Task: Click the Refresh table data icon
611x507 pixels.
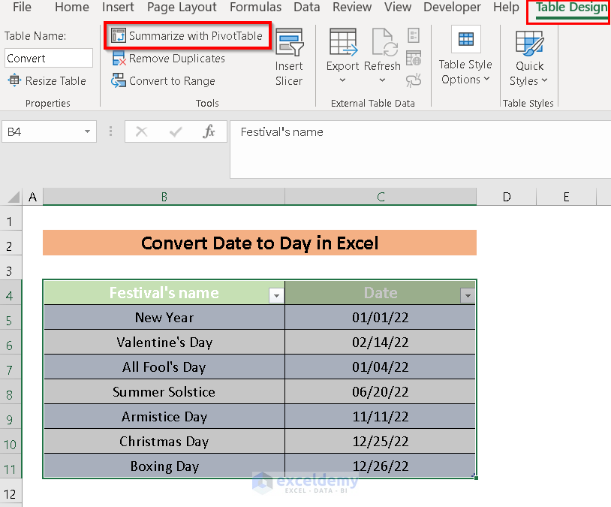Action: pos(382,57)
